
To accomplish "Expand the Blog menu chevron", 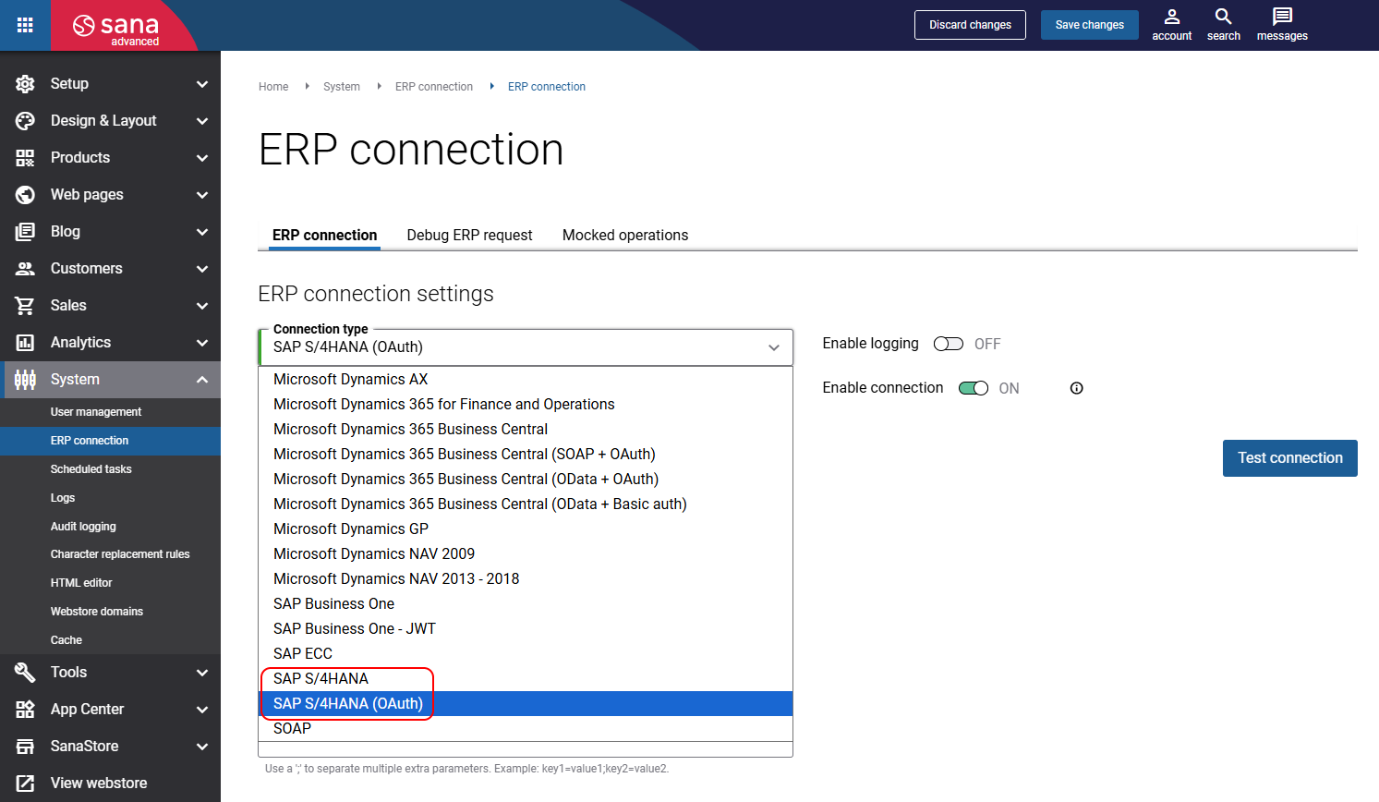I will 202,232.
